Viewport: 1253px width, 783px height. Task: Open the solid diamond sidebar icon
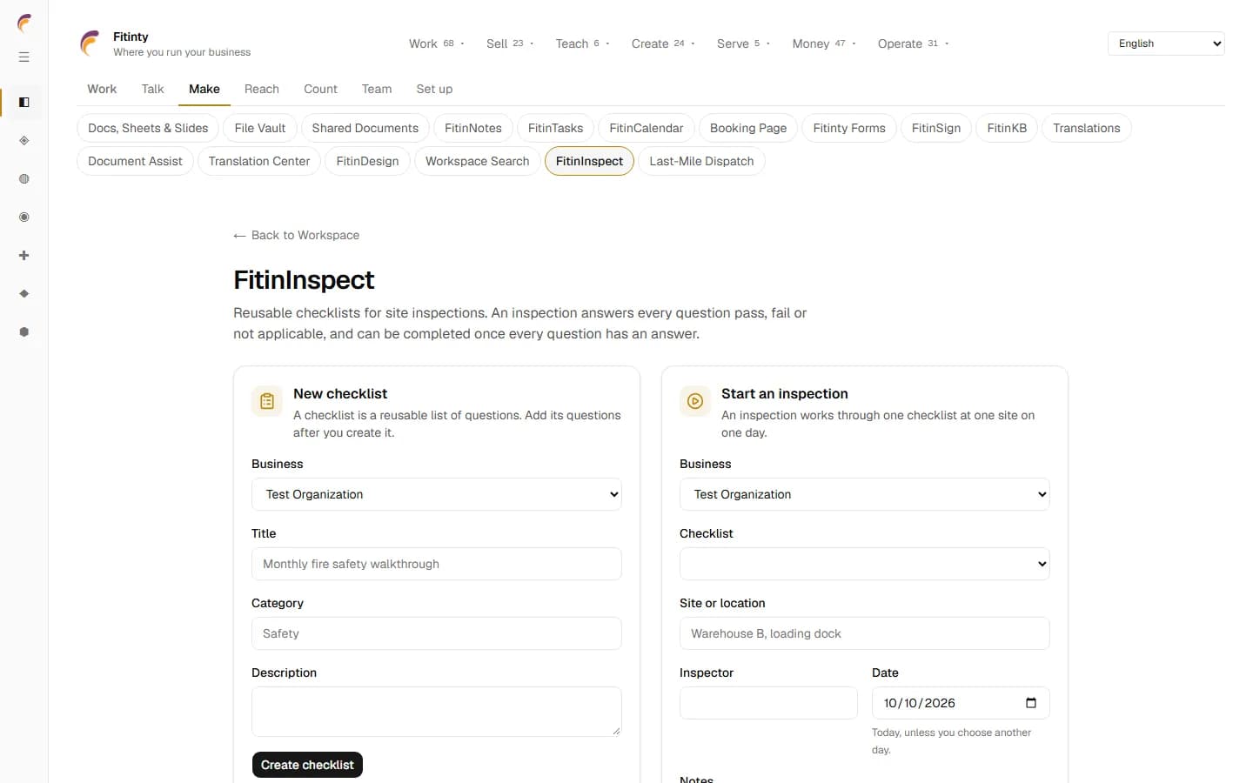pos(24,294)
